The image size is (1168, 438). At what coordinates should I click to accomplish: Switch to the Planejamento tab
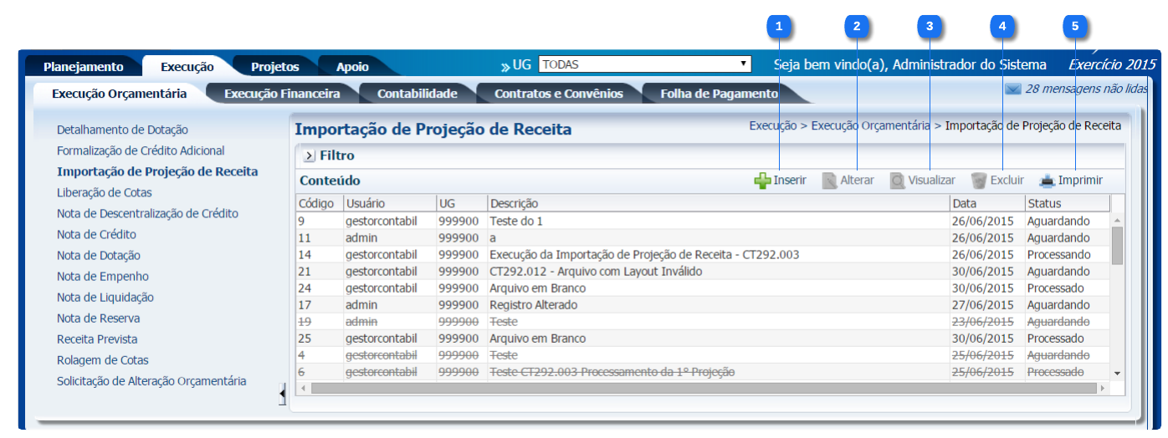tap(83, 67)
